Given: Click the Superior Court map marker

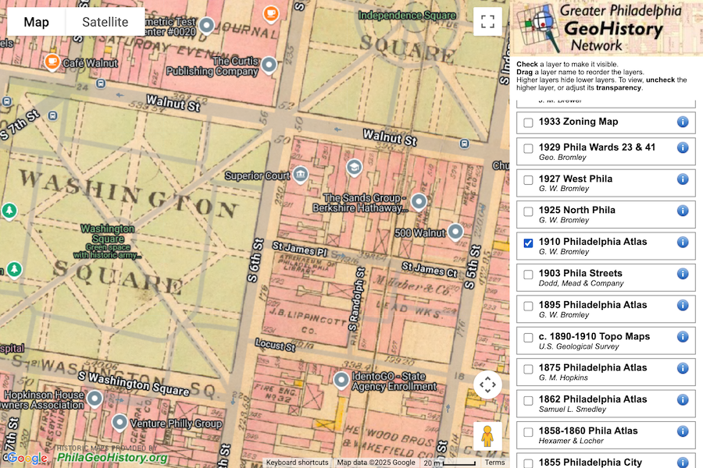Looking at the screenshot, I should pos(301,174).
